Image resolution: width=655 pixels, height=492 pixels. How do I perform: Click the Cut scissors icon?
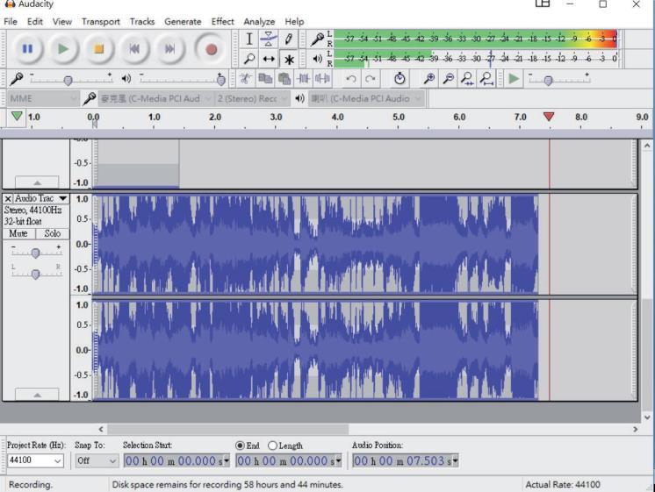(x=246, y=78)
